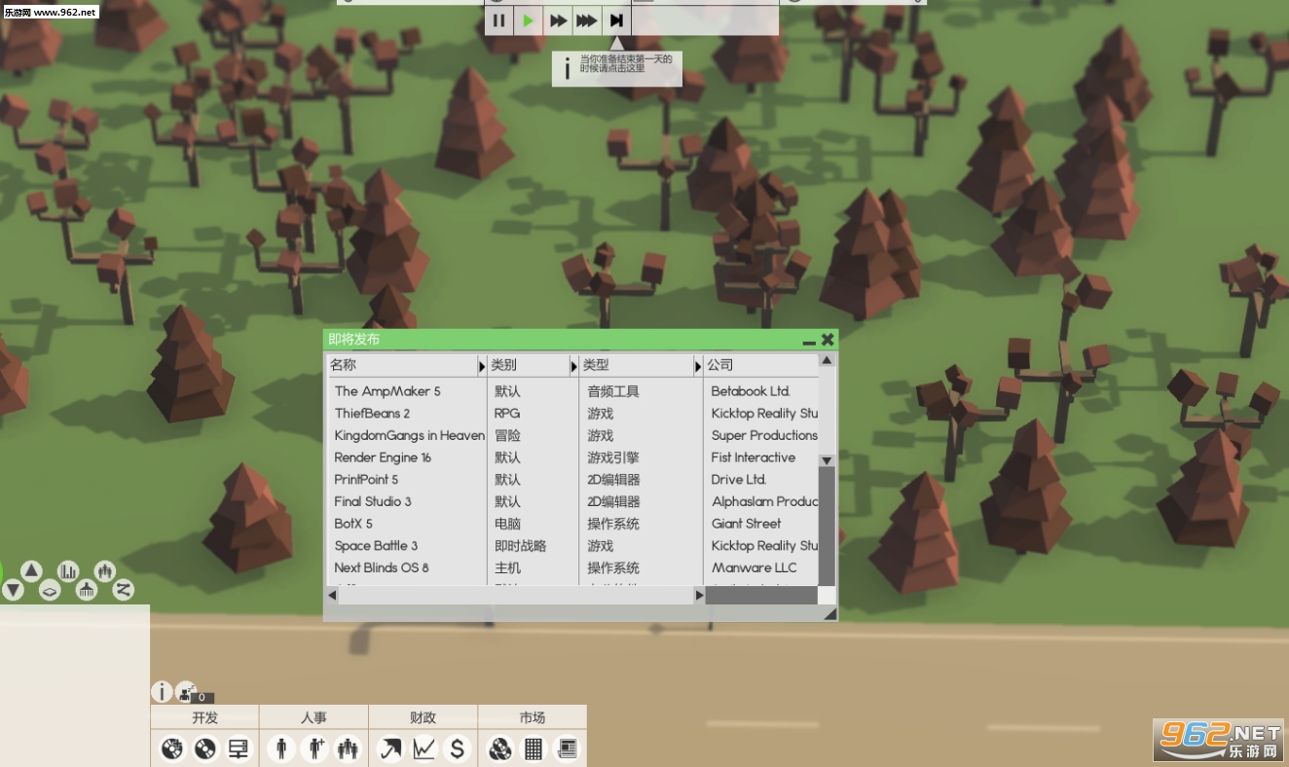Image resolution: width=1289 pixels, height=767 pixels.
Task: Select the row "BotX 5"
Action: point(572,524)
